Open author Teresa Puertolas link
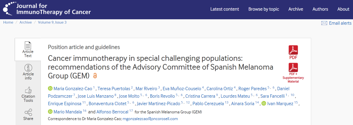This screenshot has width=353, height=125. 114,88
